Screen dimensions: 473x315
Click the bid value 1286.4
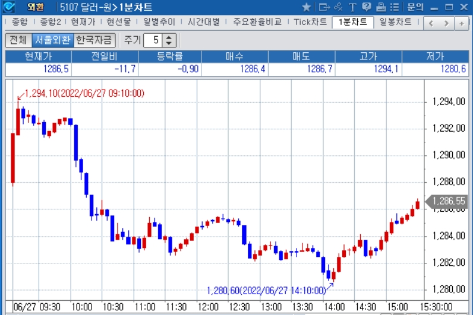point(253,69)
